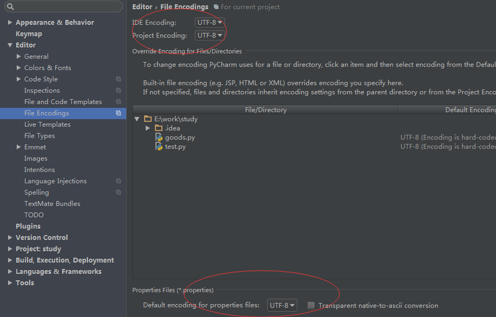496x317 pixels.
Task: Click the test.py Python file icon
Action: (159, 146)
